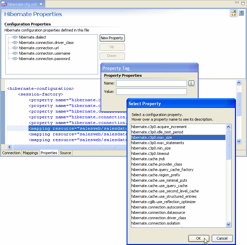Click the source editor scroll-down arrow

point(239,141)
